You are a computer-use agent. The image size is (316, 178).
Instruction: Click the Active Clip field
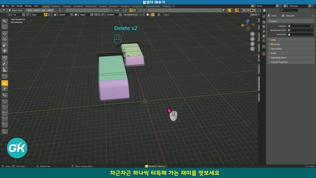[x=300, y=34]
